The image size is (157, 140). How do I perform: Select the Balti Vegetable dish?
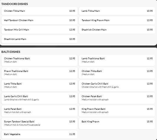point(39,134)
